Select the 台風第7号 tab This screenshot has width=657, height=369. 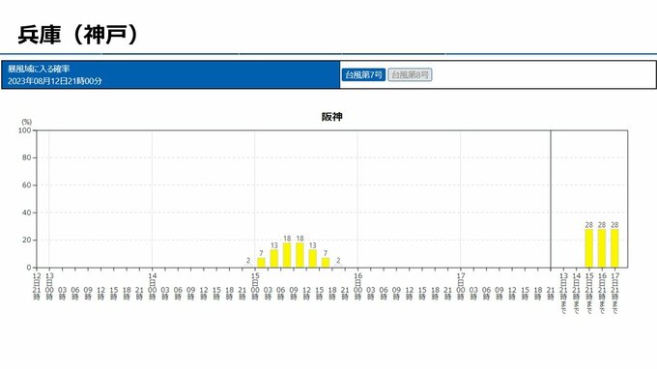click(x=363, y=75)
